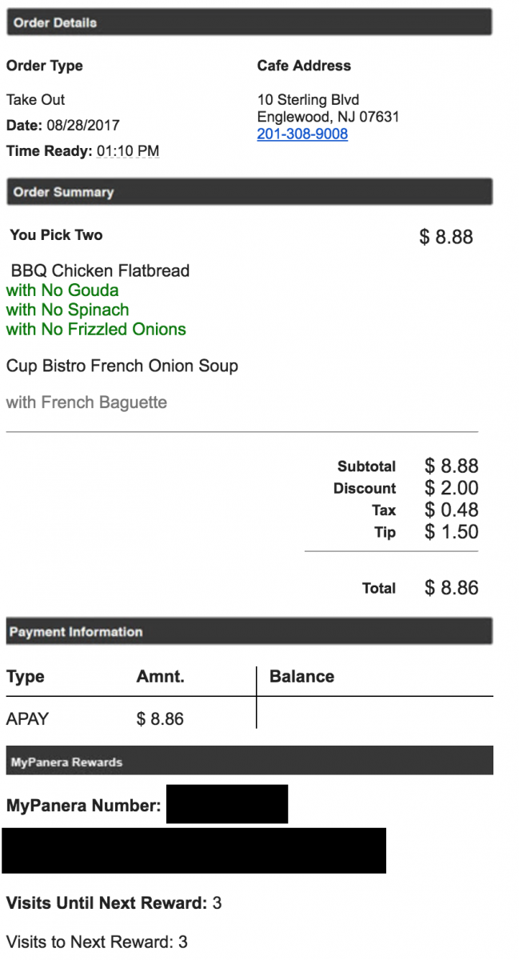Click the 'with No Gouda' modification
The width and height of the screenshot is (519, 960).
coord(62,290)
